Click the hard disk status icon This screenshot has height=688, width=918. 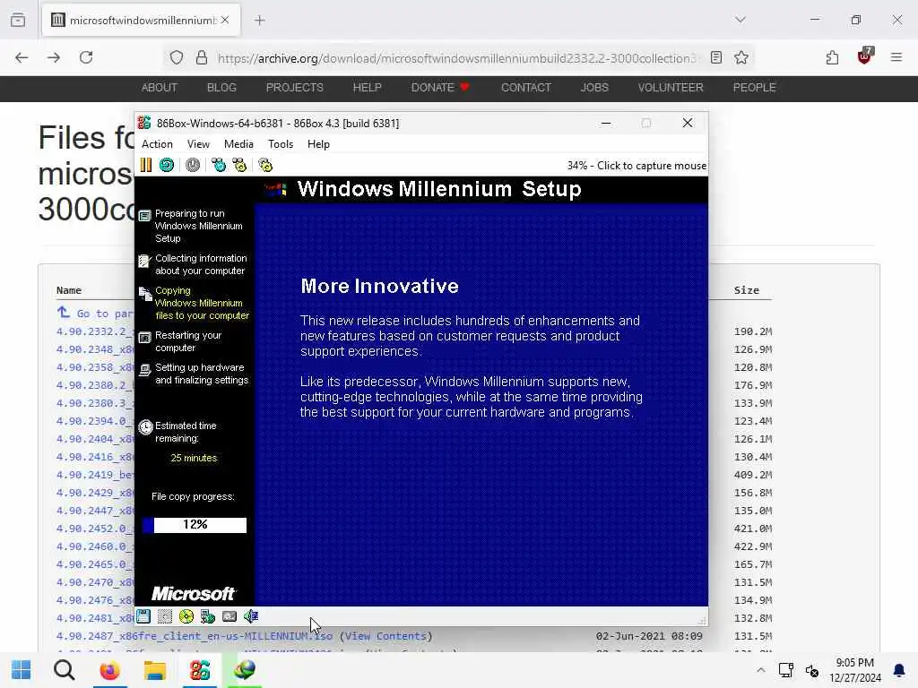pos(208,616)
